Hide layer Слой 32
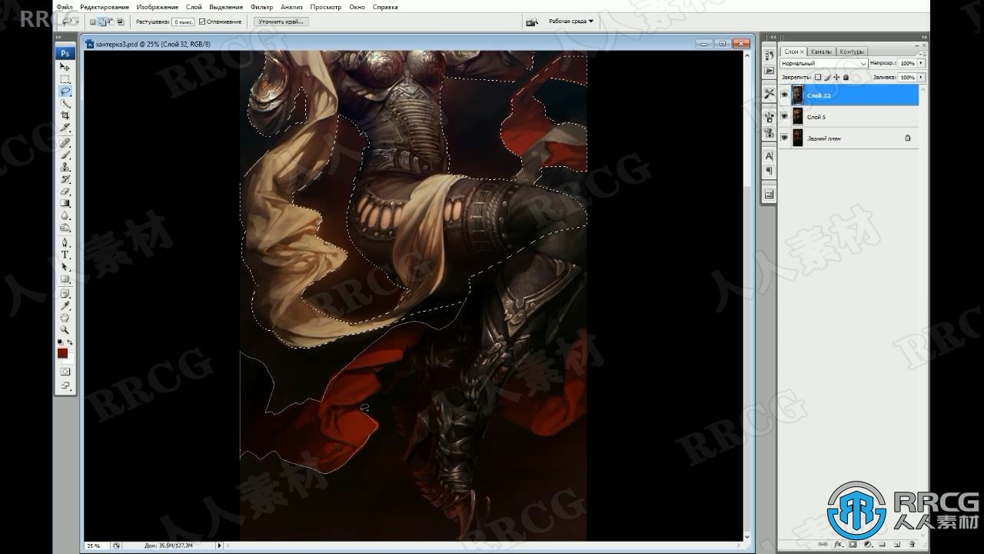Image resolution: width=984 pixels, height=554 pixels. [785, 95]
